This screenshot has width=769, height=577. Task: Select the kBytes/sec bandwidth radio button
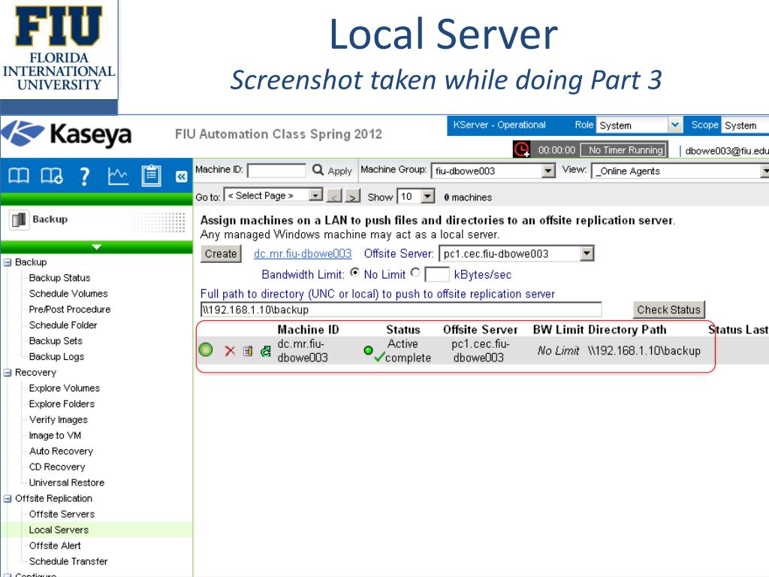click(415, 272)
